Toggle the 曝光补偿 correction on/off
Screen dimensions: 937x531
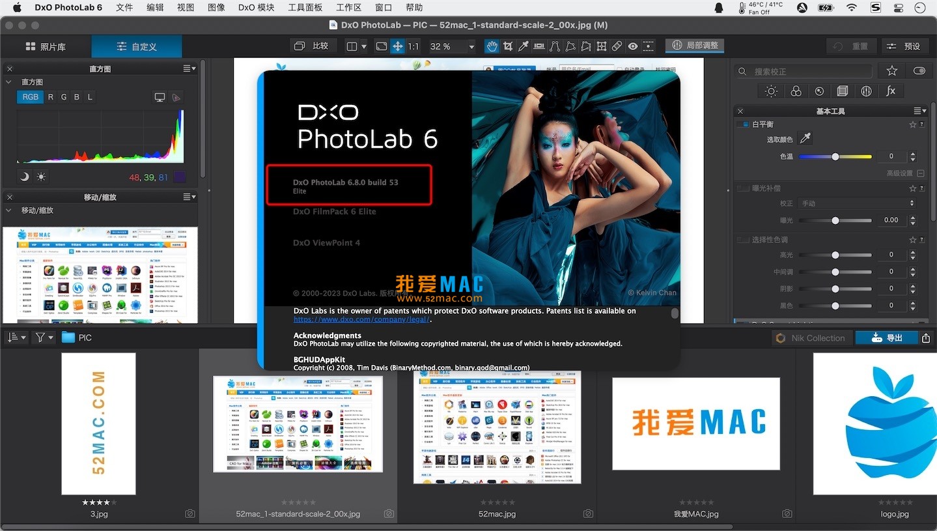(742, 188)
